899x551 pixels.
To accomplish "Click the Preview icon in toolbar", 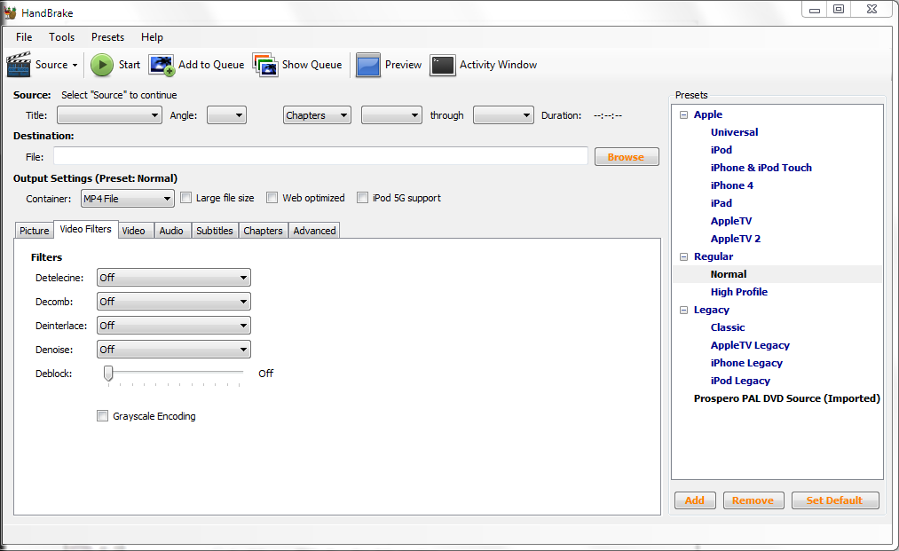I will click(x=368, y=65).
